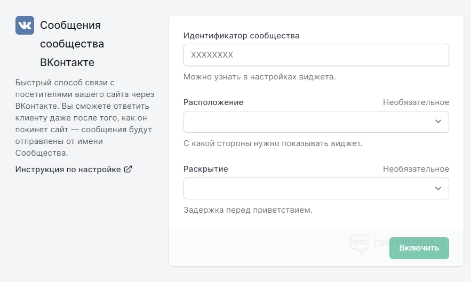Click Необязательное text next to Раскрытие
This screenshot has width=471, height=282.
[416, 169]
